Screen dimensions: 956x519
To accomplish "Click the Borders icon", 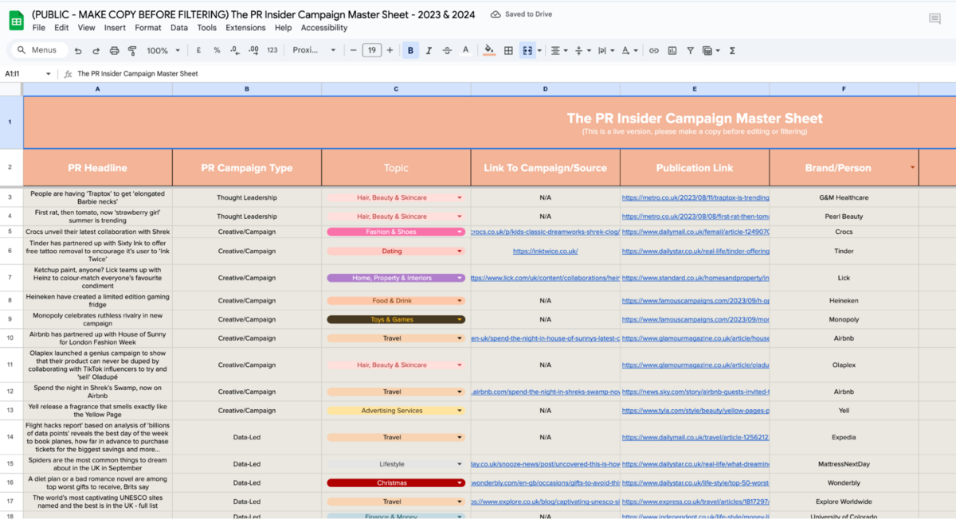I will click(508, 50).
